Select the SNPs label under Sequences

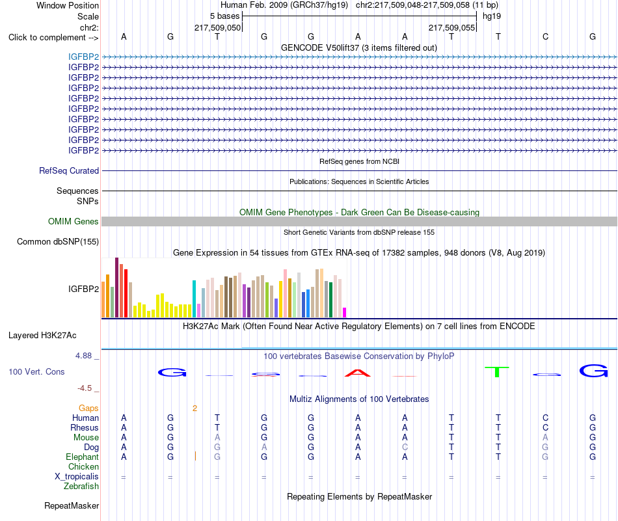pyautogui.click(x=88, y=201)
